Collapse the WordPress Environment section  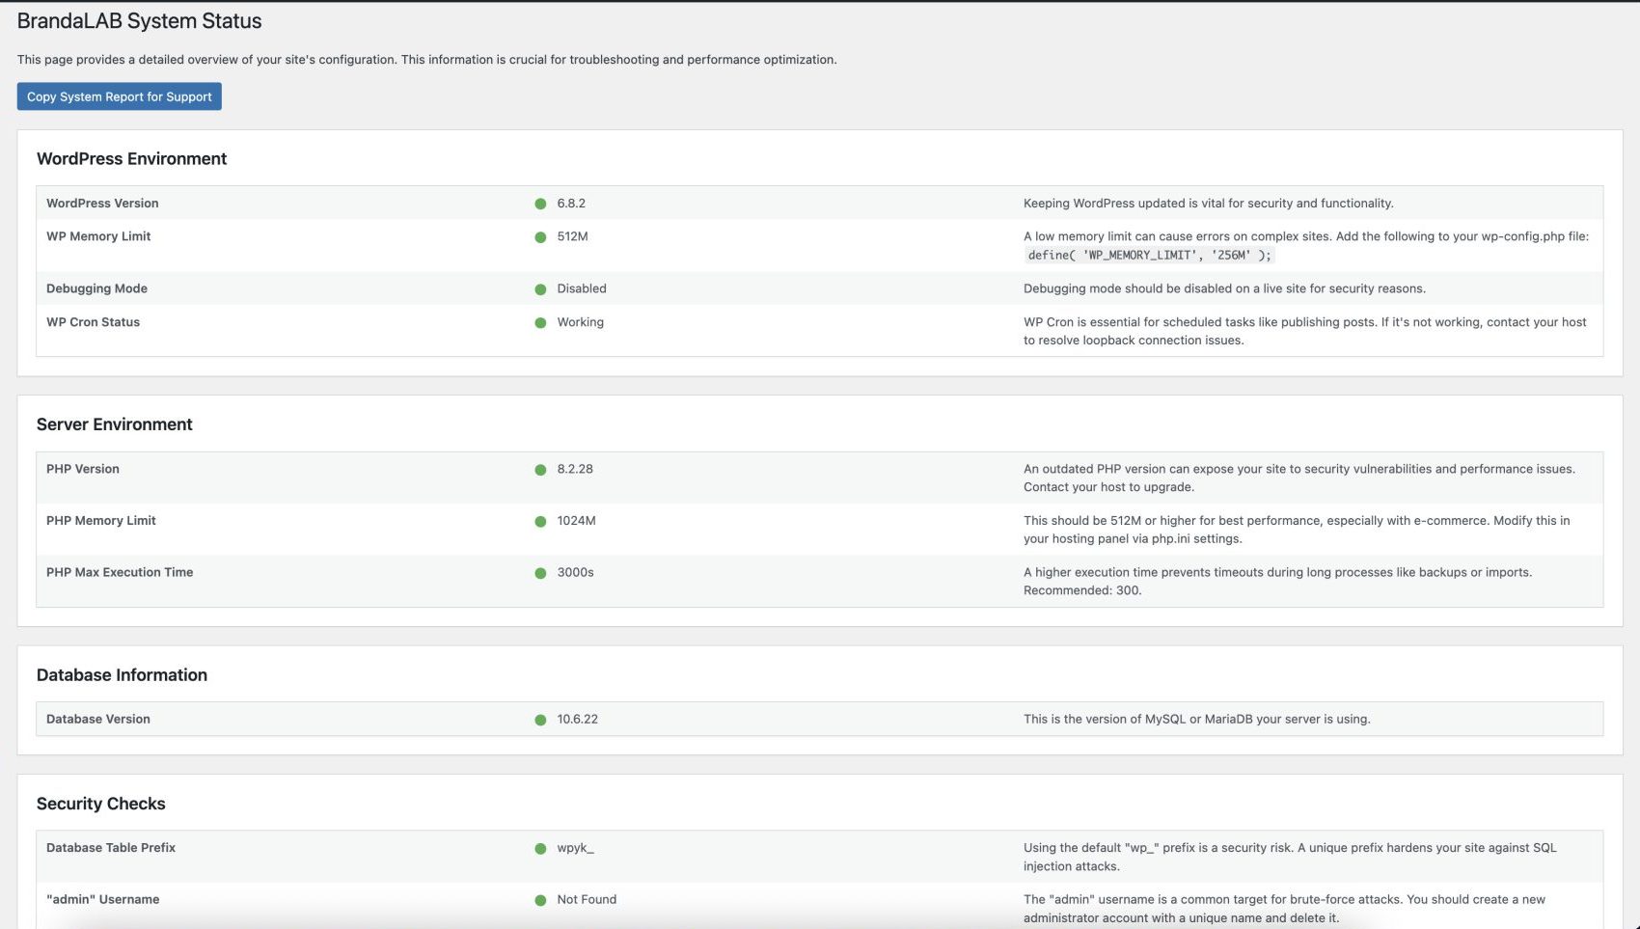[x=131, y=158]
